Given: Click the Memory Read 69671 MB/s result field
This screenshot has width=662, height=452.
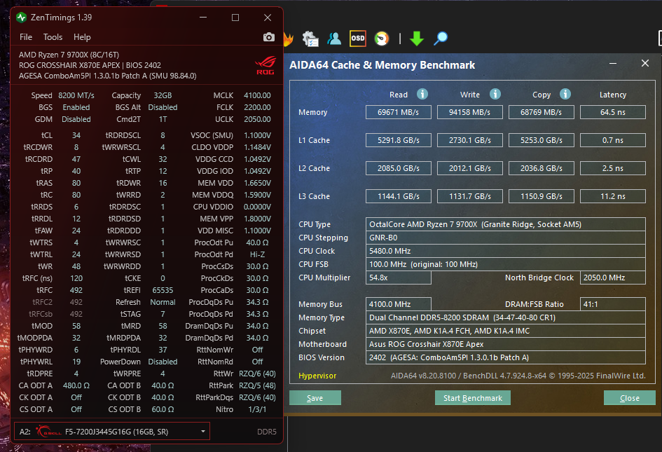Looking at the screenshot, I should 398,112.
